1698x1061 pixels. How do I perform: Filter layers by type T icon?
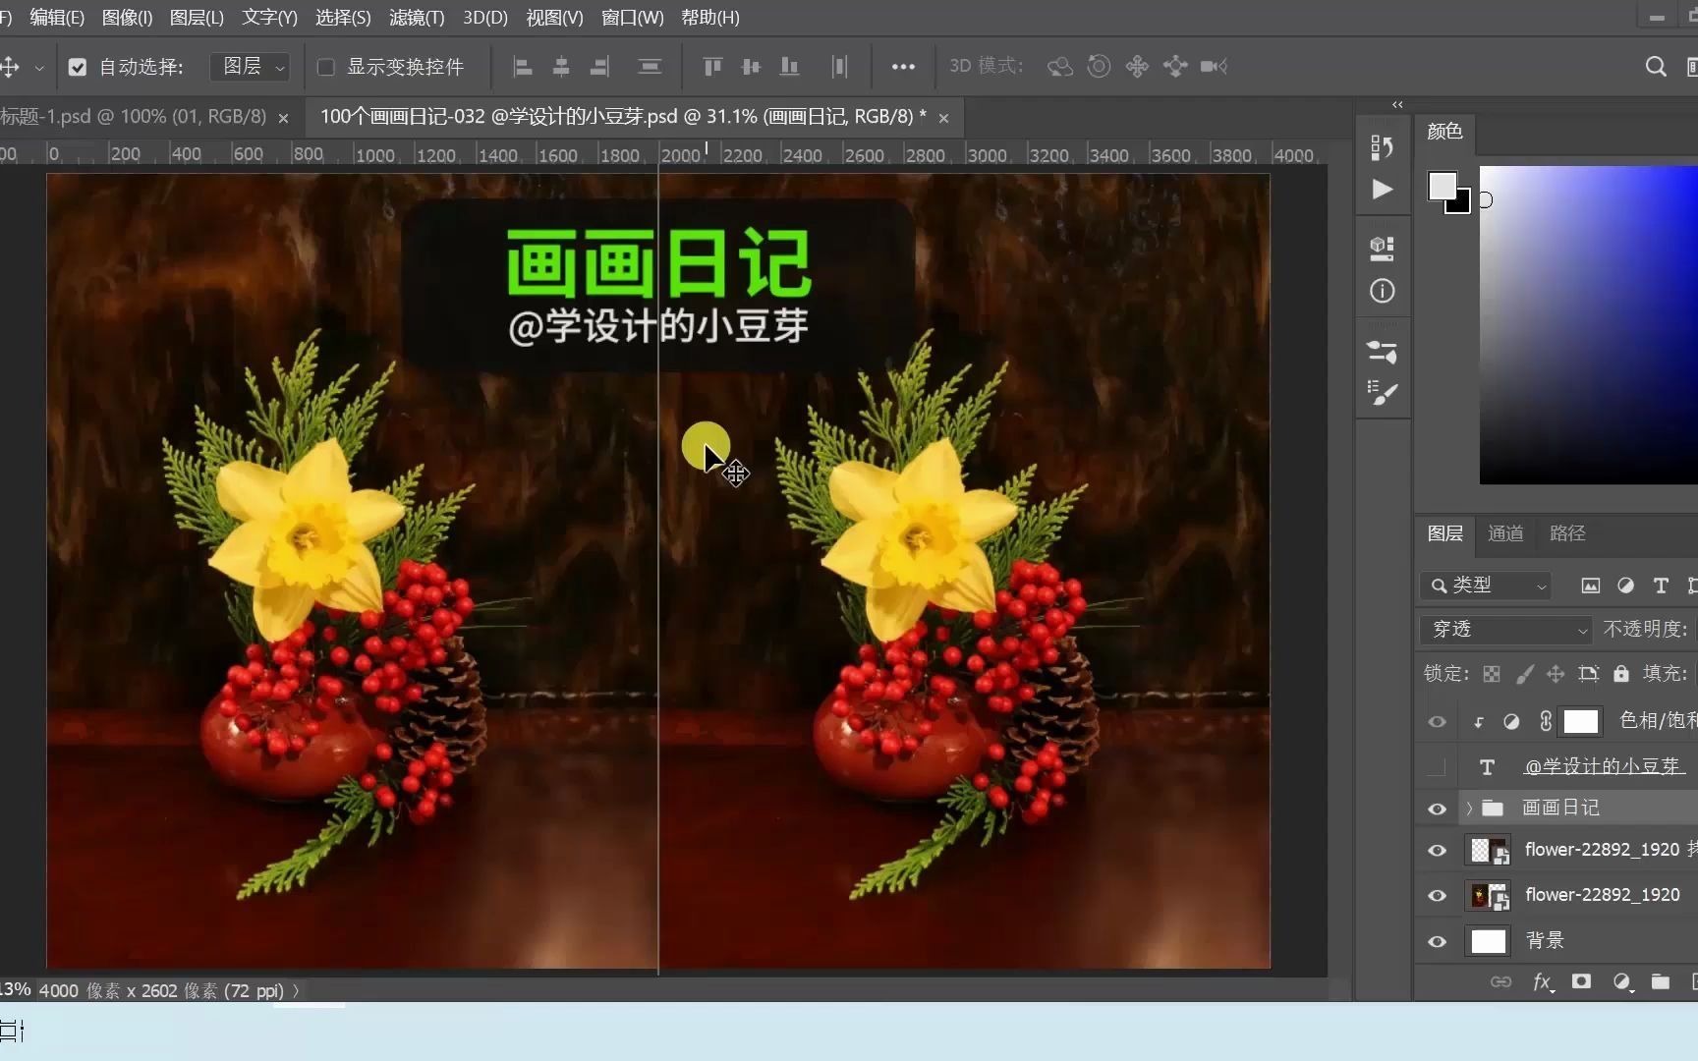click(x=1661, y=586)
